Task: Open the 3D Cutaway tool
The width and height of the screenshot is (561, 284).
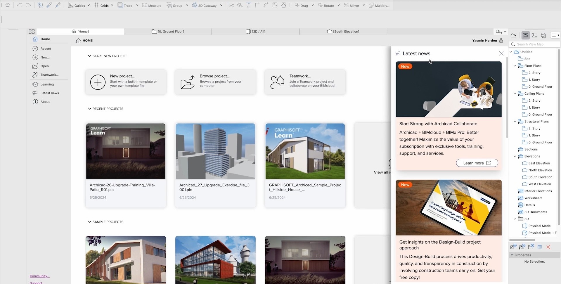Action: coord(205,5)
